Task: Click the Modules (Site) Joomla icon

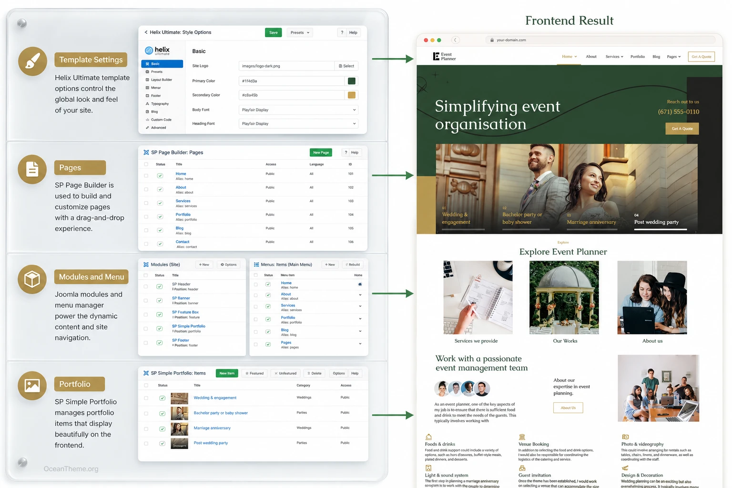Action: [x=146, y=264]
